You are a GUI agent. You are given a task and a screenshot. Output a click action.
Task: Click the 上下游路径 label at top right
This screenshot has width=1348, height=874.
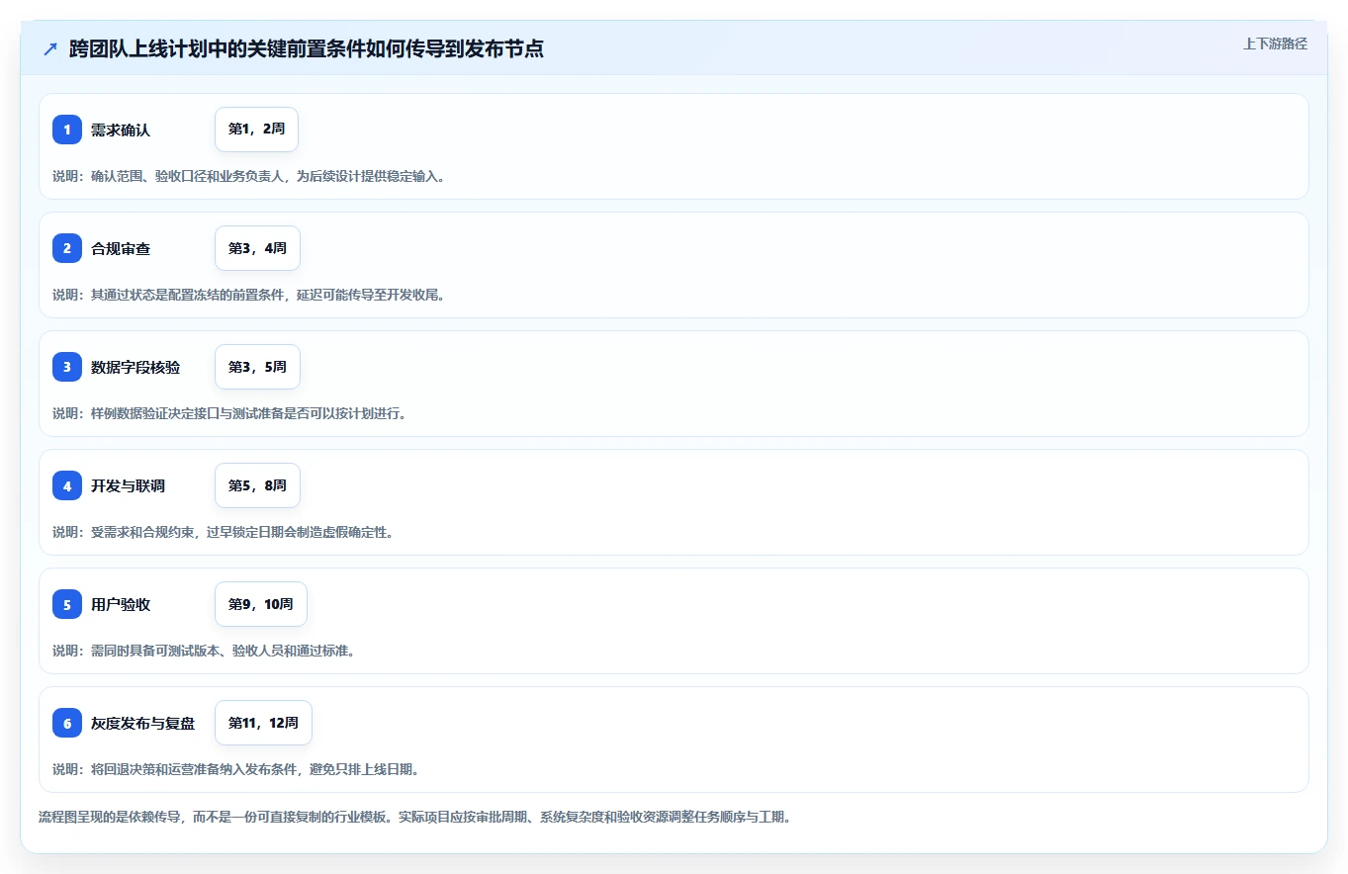[x=1275, y=44]
